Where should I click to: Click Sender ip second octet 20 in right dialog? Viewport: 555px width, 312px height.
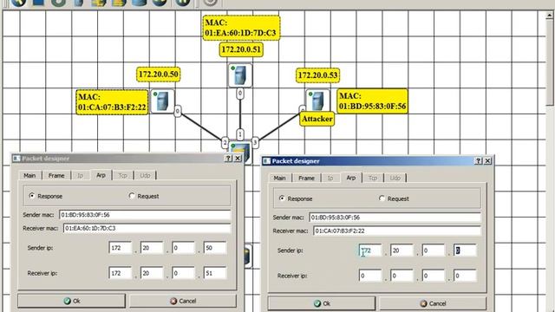tap(402, 250)
